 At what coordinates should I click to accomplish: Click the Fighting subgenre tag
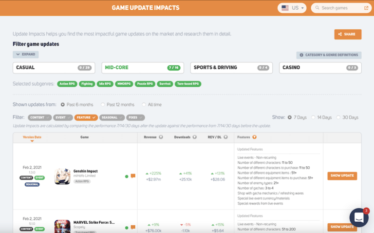tap(87, 84)
